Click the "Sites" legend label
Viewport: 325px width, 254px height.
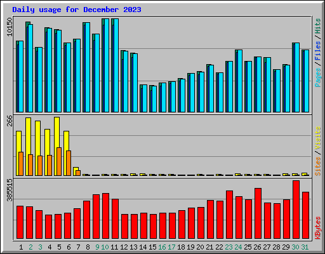click(318, 166)
